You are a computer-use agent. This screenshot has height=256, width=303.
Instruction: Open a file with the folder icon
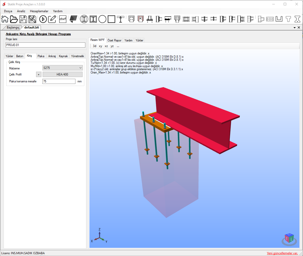(14, 19)
